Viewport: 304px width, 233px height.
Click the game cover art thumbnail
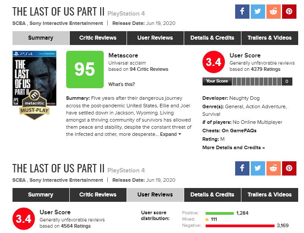(x=34, y=78)
